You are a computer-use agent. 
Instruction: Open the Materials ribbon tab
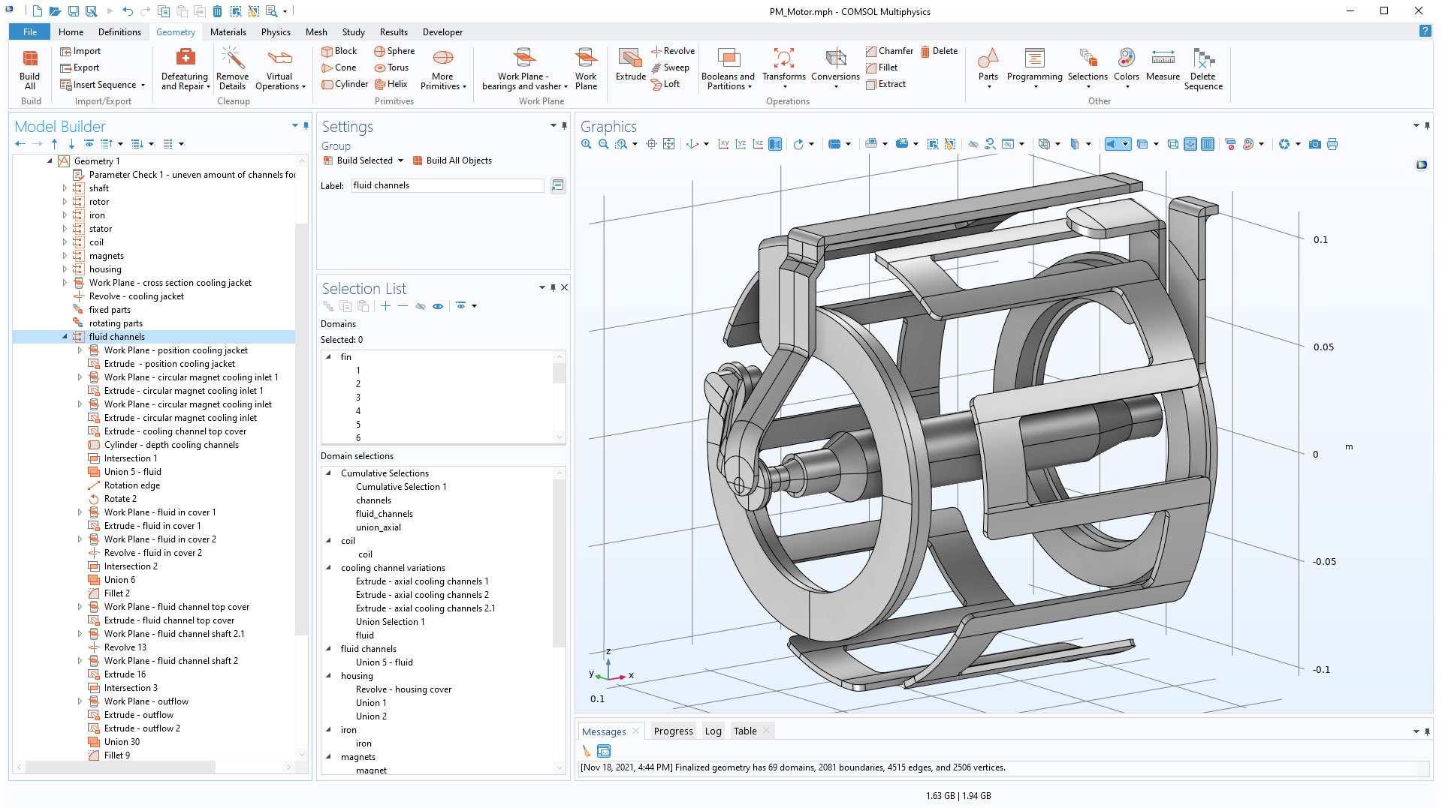[228, 32]
